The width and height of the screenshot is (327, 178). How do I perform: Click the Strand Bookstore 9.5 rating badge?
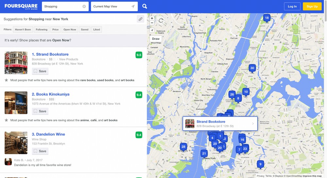[x=139, y=55]
